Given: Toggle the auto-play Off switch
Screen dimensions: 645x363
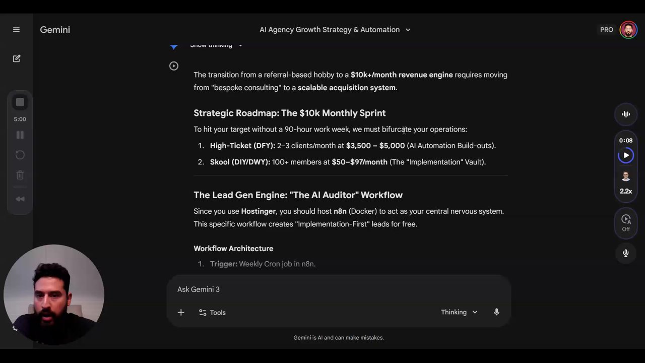Looking at the screenshot, I should click(x=626, y=223).
